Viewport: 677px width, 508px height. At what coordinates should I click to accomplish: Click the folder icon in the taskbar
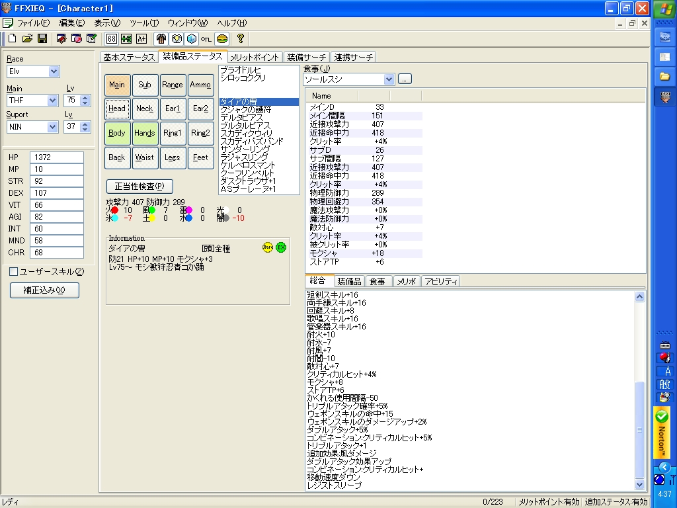pyautogui.click(x=665, y=77)
